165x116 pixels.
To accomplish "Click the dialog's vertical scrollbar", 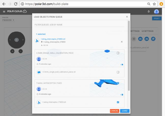I will tap(129, 56).
